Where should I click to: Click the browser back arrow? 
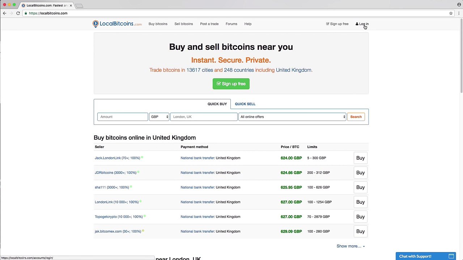[4, 13]
